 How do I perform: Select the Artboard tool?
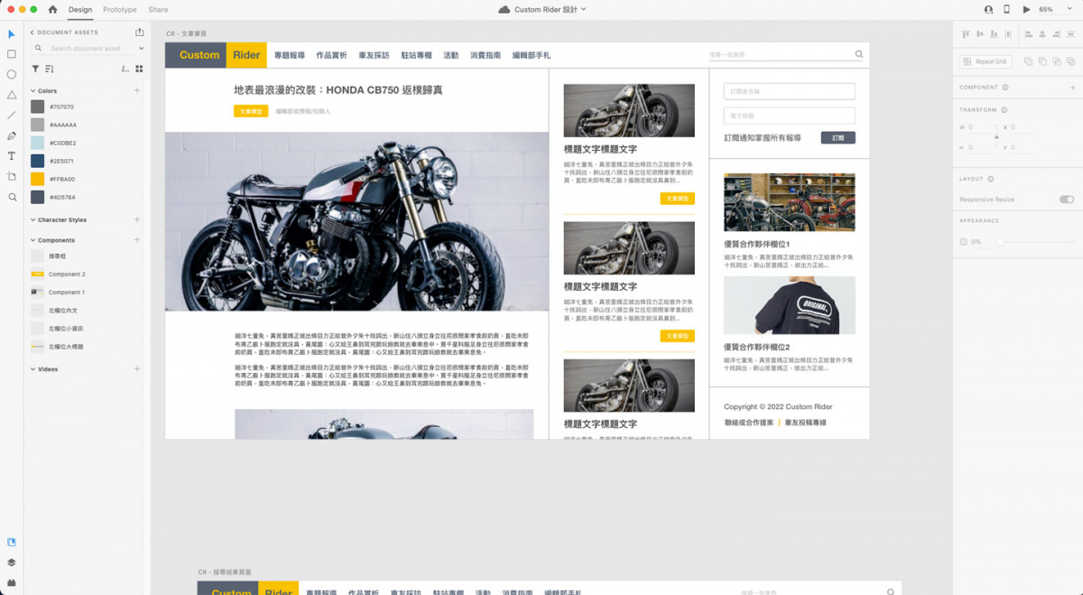pos(12,176)
